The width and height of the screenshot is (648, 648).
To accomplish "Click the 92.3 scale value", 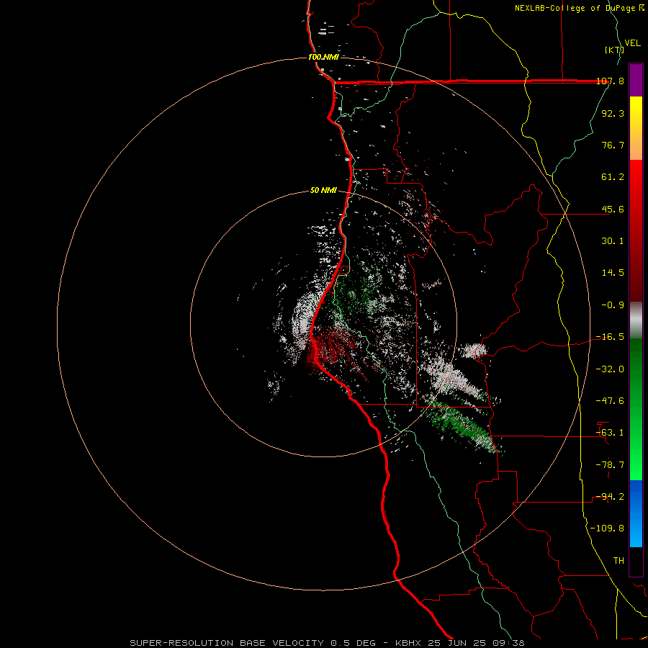I will coord(613,113).
